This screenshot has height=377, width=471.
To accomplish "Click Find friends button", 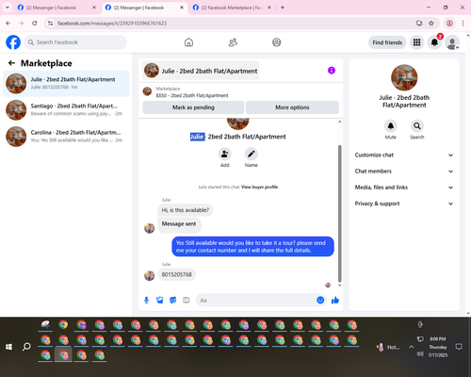I will [x=387, y=42].
